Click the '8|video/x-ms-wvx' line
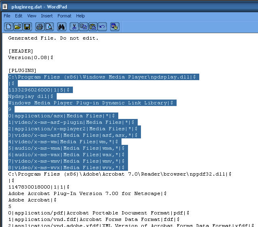 pyautogui.click(x=66, y=168)
